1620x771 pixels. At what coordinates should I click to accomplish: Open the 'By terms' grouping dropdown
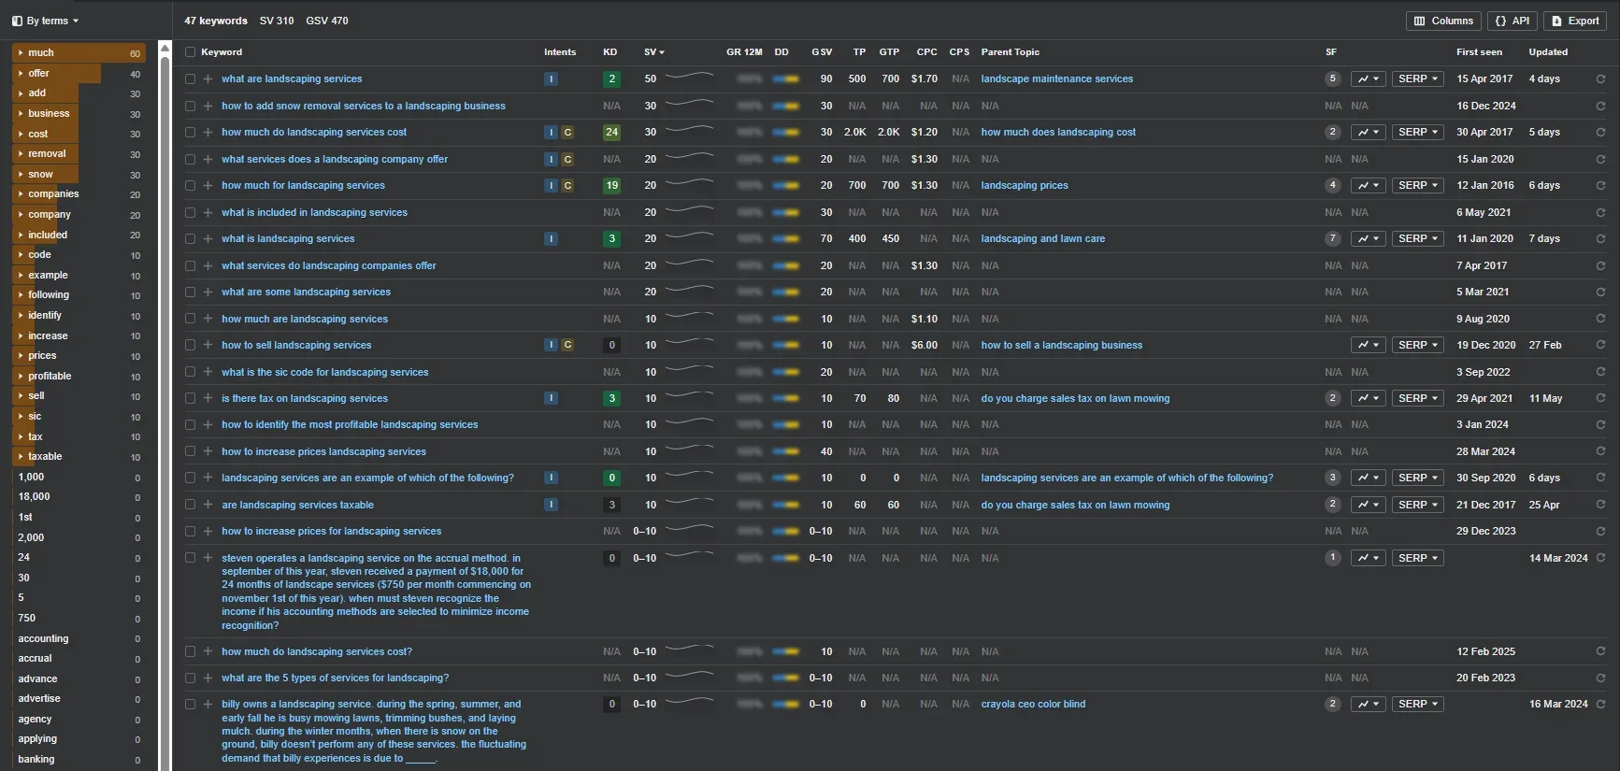[46, 21]
